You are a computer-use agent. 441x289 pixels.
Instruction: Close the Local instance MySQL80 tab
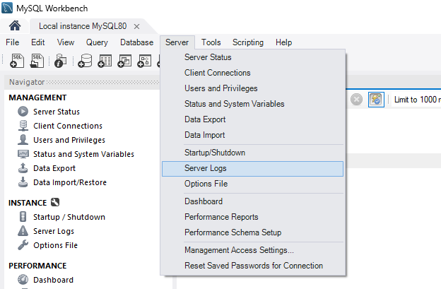[x=136, y=26]
